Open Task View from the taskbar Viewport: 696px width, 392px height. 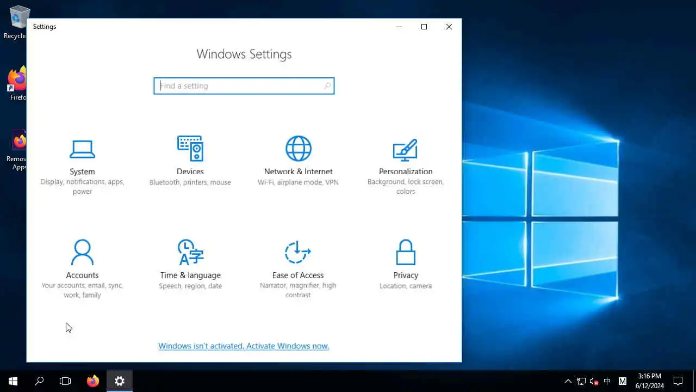65,381
